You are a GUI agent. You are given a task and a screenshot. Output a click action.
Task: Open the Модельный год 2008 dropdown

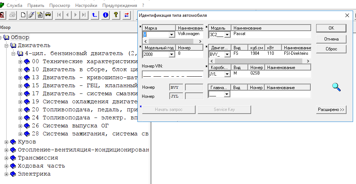point(171,54)
